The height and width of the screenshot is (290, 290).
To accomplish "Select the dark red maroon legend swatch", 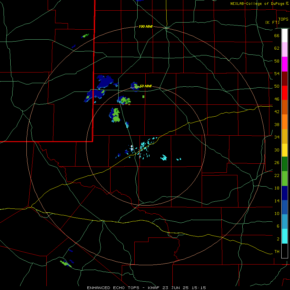I will click(285, 78).
